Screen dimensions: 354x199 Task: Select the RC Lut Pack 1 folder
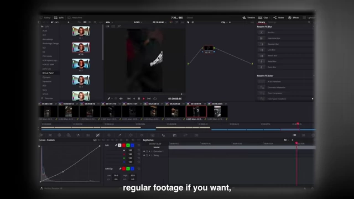(x=48, y=73)
